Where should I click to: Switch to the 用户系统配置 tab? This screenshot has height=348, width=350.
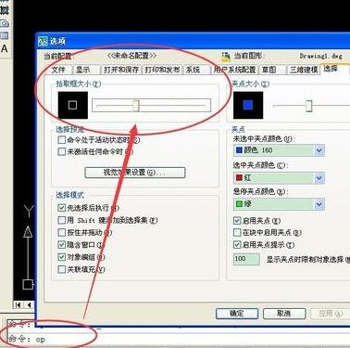click(234, 70)
